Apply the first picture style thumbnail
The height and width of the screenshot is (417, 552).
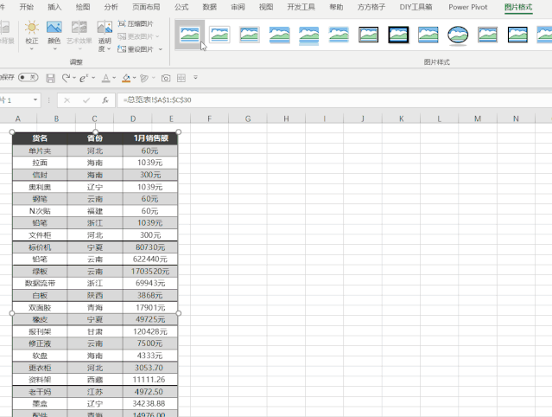coord(190,35)
